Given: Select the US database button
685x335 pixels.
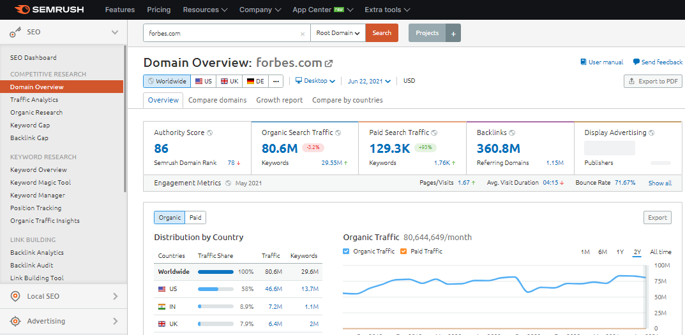Looking at the screenshot, I should tap(204, 81).
